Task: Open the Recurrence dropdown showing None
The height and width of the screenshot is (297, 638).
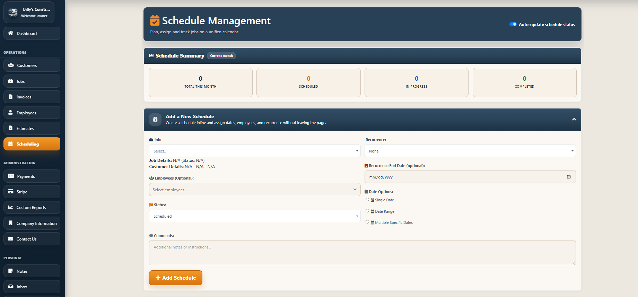Action: (470, 151)
